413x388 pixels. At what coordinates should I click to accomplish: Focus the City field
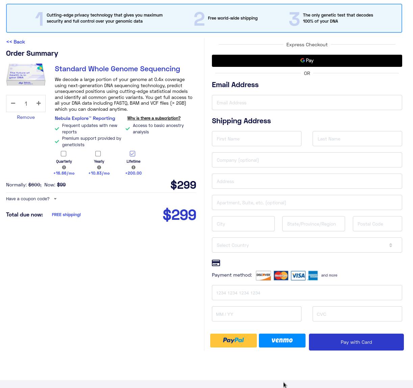[x=243, y=224]
